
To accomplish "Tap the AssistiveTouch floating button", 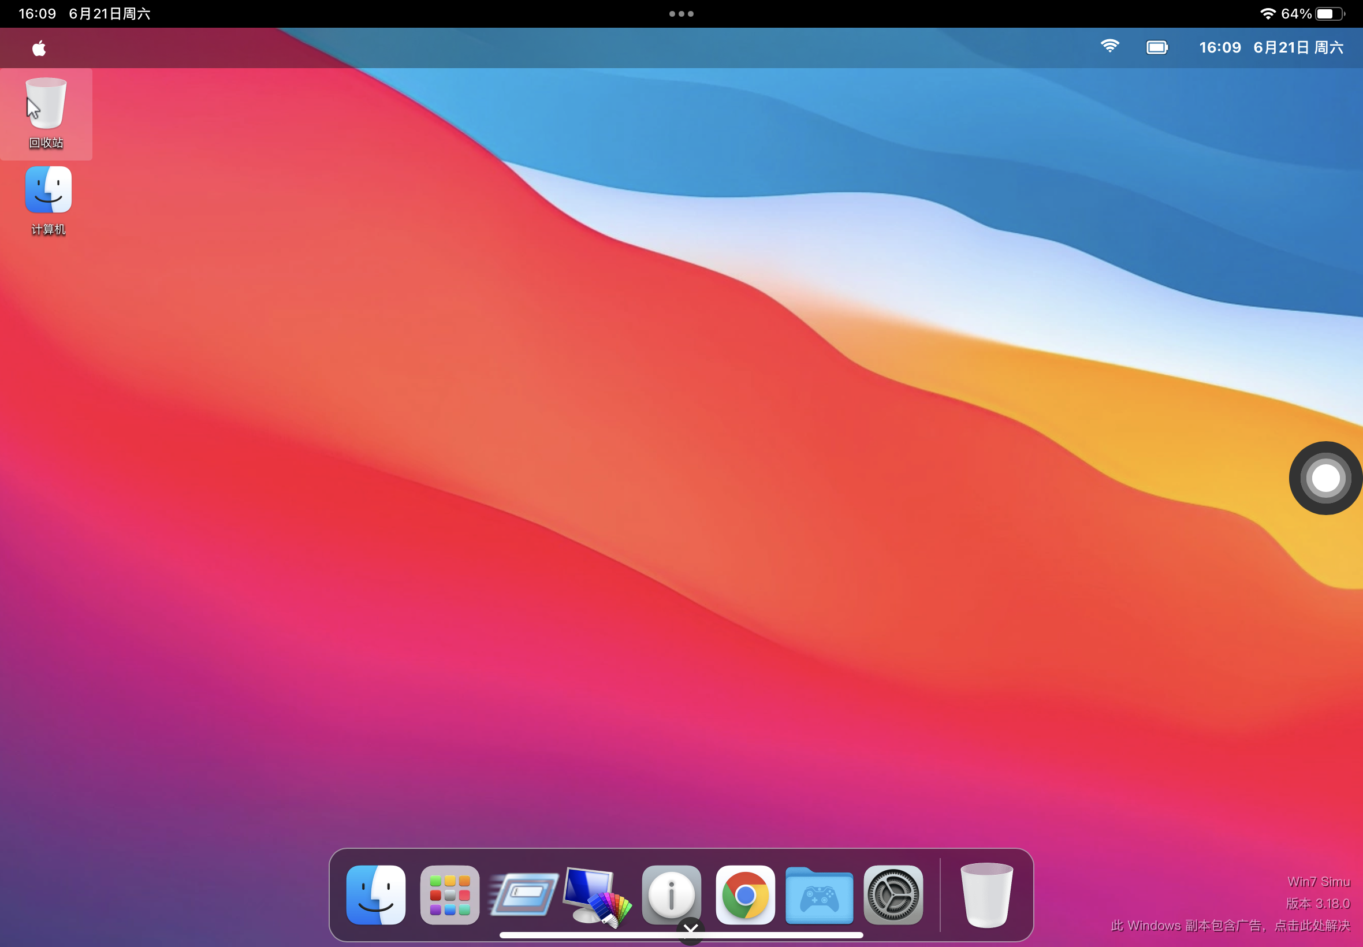I will pyautogui.click(x=1325, y=478).
